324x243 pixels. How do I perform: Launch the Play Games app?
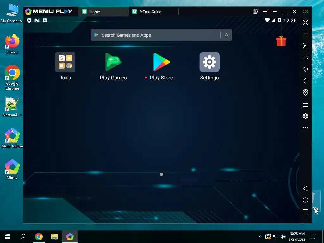[x=113, y=62]
